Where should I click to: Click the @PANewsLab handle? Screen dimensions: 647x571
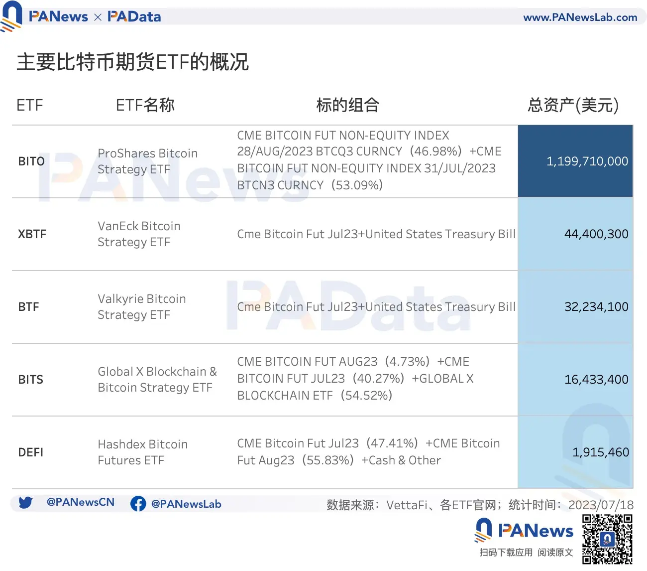[187, 504]
